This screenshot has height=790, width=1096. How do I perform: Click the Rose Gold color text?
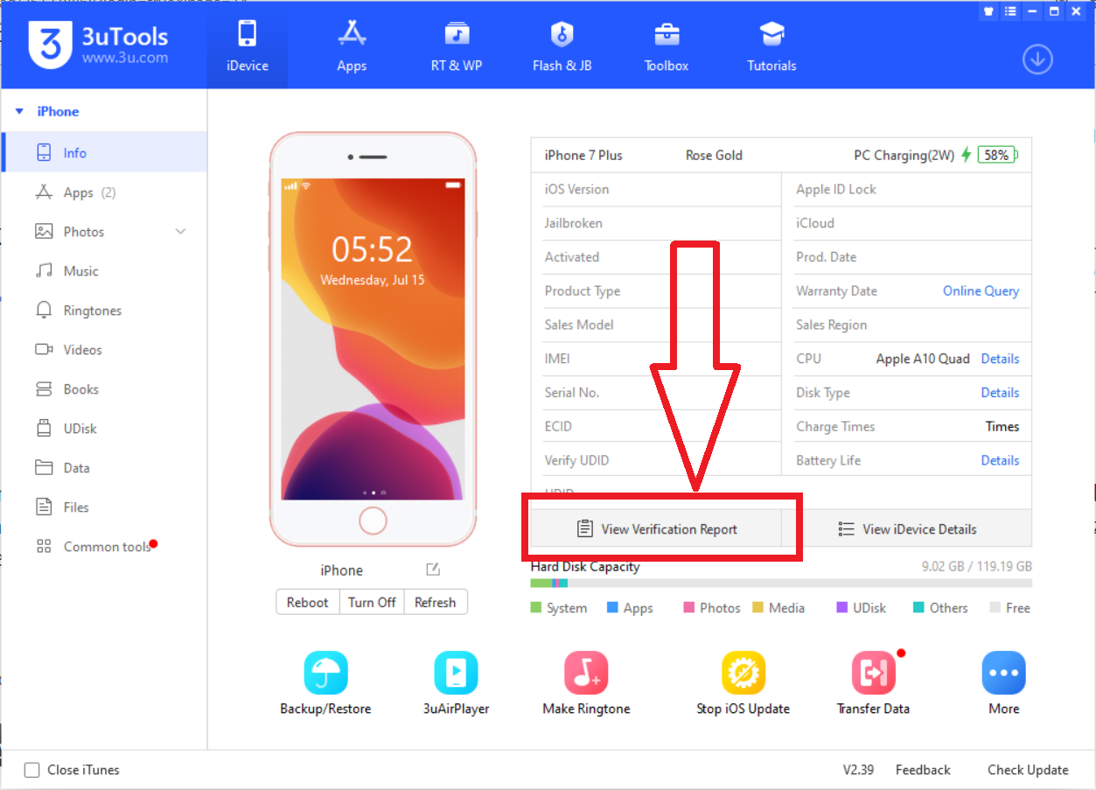714,155
